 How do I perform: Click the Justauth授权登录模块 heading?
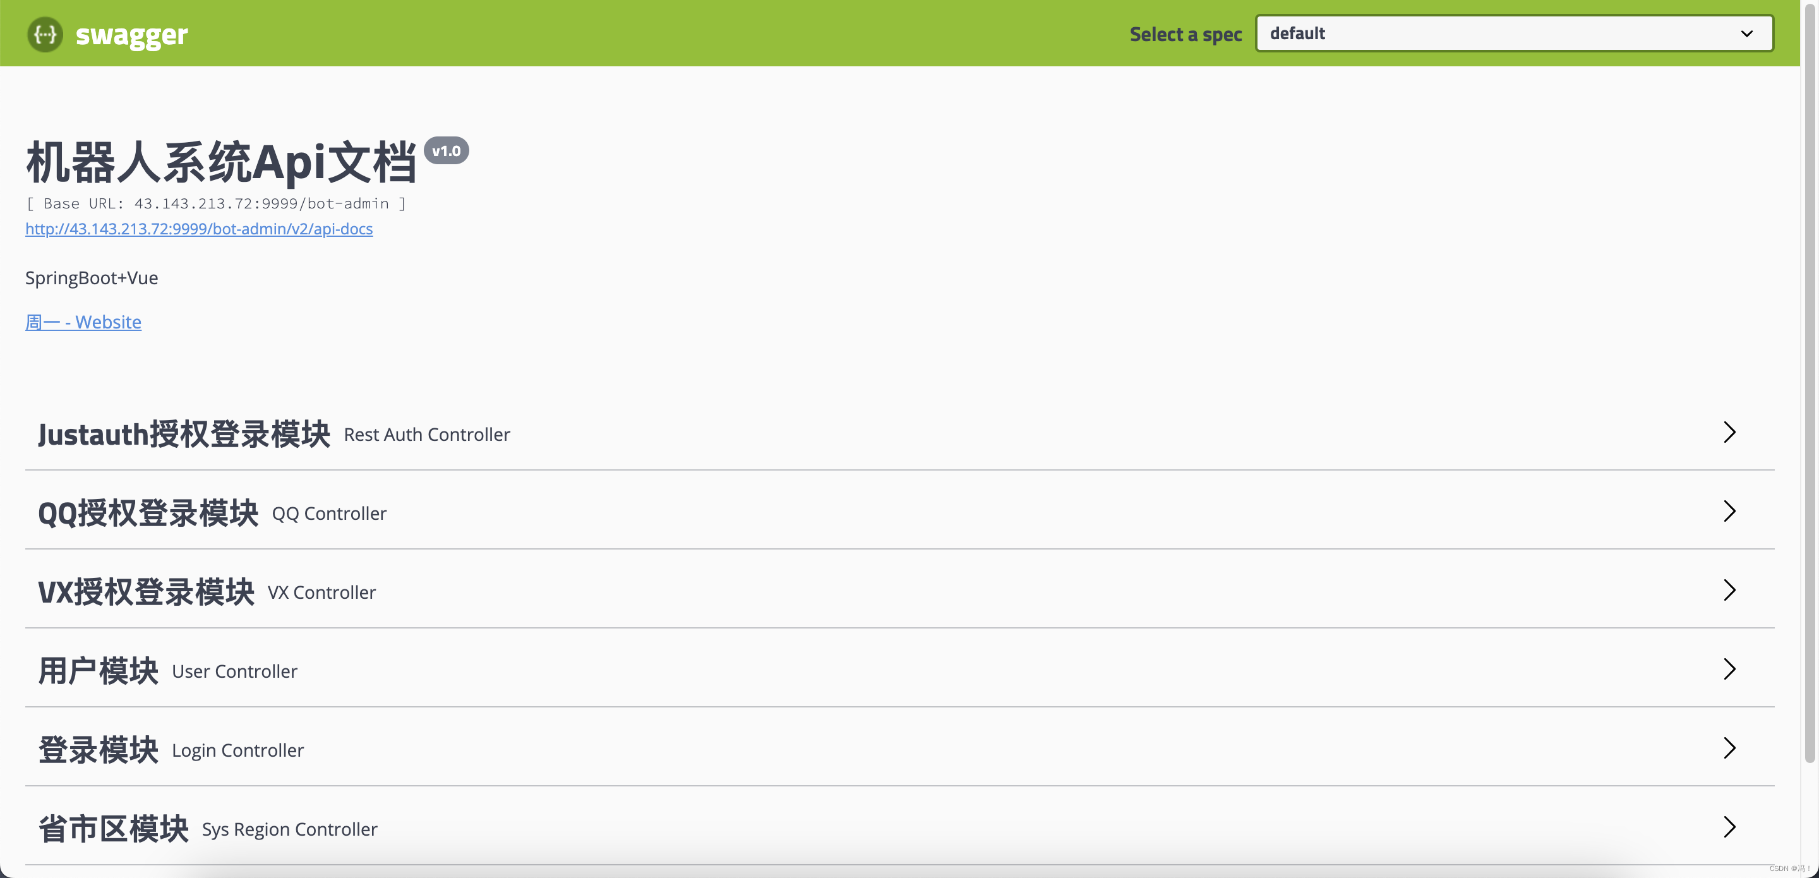click(x=184, y=434)
